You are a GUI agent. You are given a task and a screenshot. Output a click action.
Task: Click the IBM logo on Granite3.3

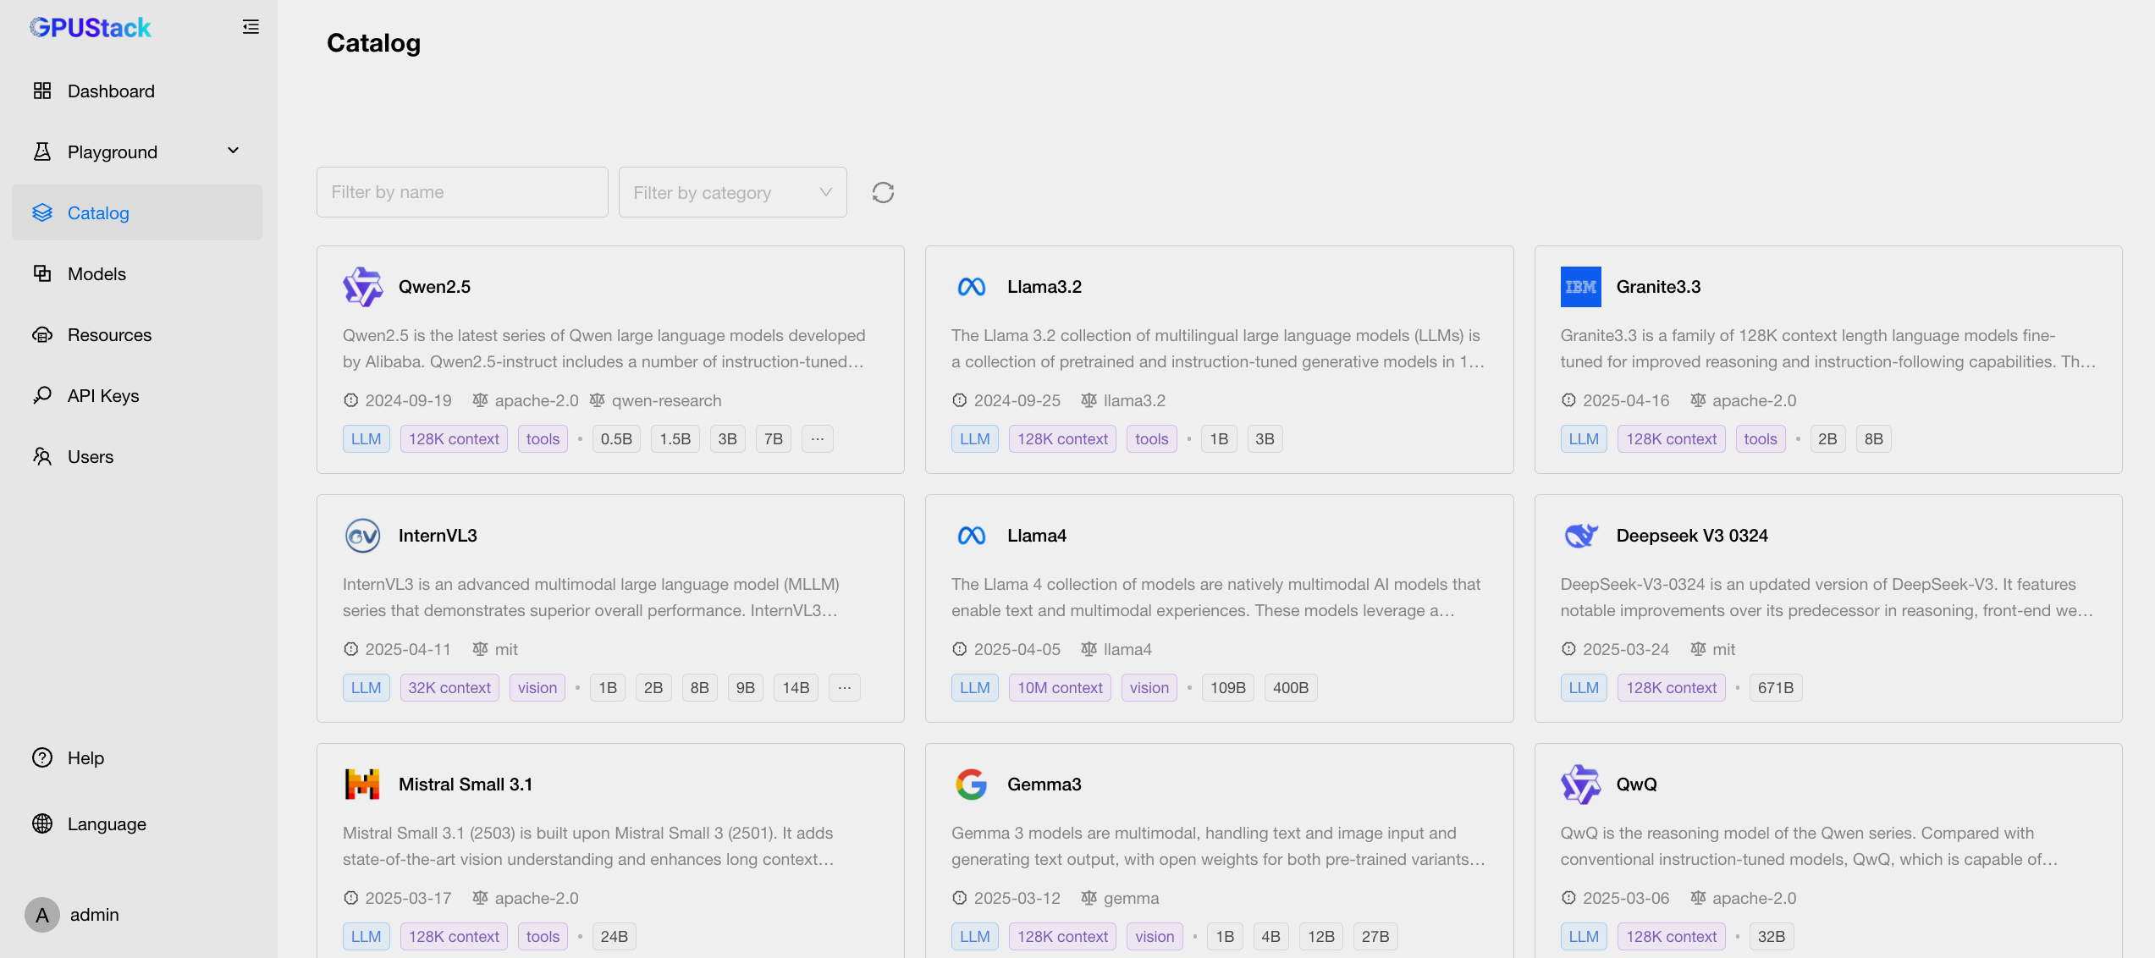click(x=1581, y=287)
